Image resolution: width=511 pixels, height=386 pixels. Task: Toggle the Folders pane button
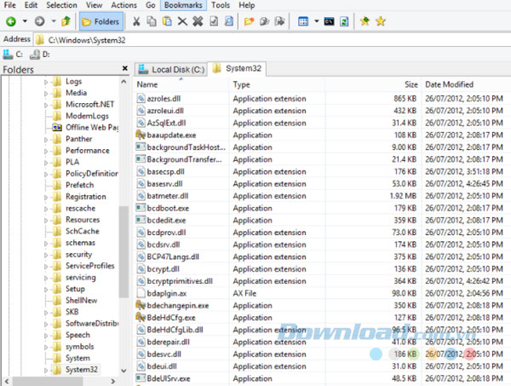[x=100, y=20]
